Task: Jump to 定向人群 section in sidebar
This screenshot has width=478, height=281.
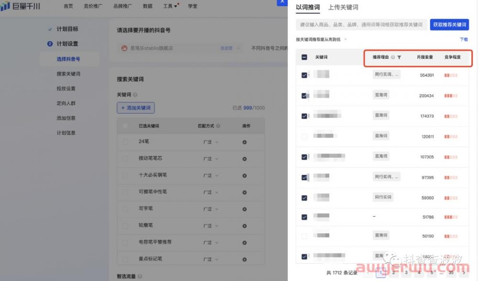Action: (x=66, y=103)
